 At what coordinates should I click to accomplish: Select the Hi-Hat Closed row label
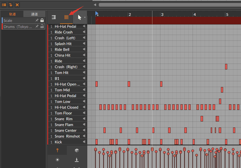coord(66,107)
